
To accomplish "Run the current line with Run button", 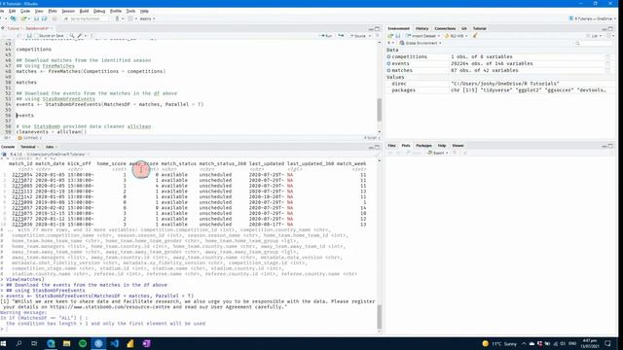I will pyautogui.click(x=326, y=36).
